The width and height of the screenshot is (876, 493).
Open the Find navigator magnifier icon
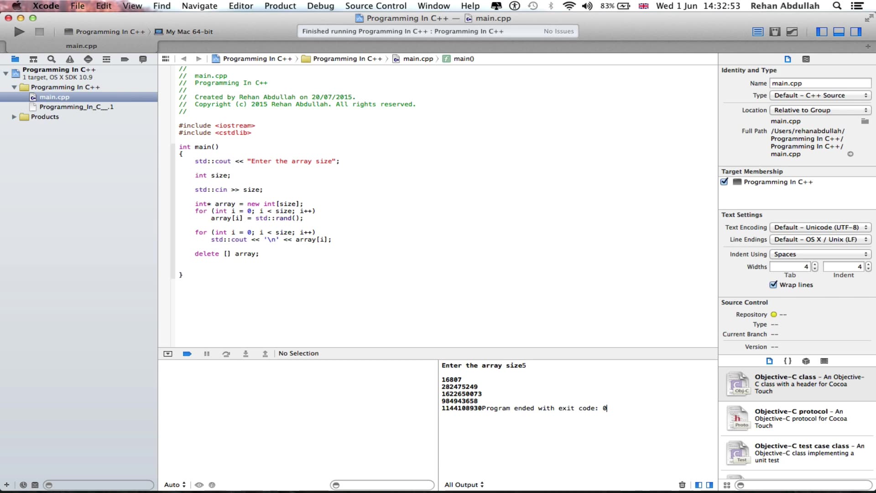(52, 59)
